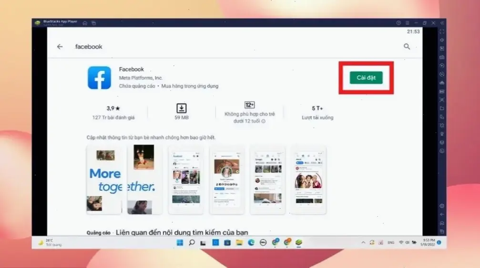Open the second screenshot showing 'ether.'
The image size is (480, 268).
point(144,180)
